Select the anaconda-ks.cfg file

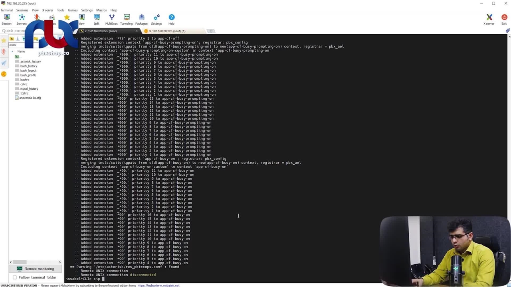[30, 98]
